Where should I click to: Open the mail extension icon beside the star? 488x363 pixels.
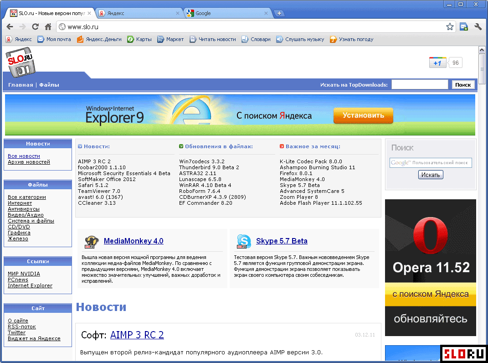point(464,27)
